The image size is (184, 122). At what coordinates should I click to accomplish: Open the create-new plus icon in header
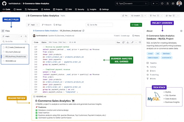(153, 4)
